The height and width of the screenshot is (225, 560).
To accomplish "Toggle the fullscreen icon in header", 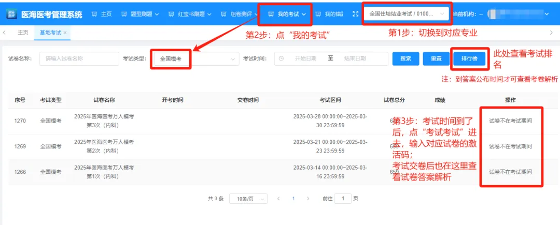I will [355, 14].
